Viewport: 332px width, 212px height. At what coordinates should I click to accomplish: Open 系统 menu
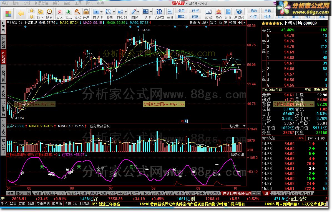tap(5, 3)
